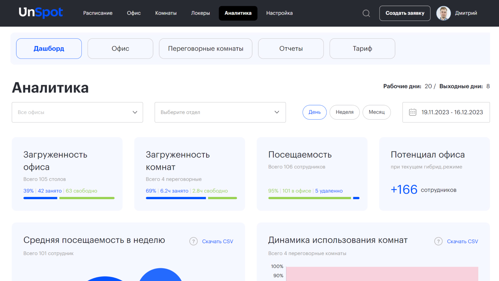The image size is (499, 281).
Task: Click "Всего 4 переговорные комнаты" text
Action: tap(307, 253)
